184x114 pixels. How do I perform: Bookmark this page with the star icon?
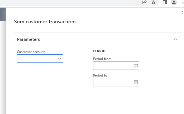click(x=154, y=2)
